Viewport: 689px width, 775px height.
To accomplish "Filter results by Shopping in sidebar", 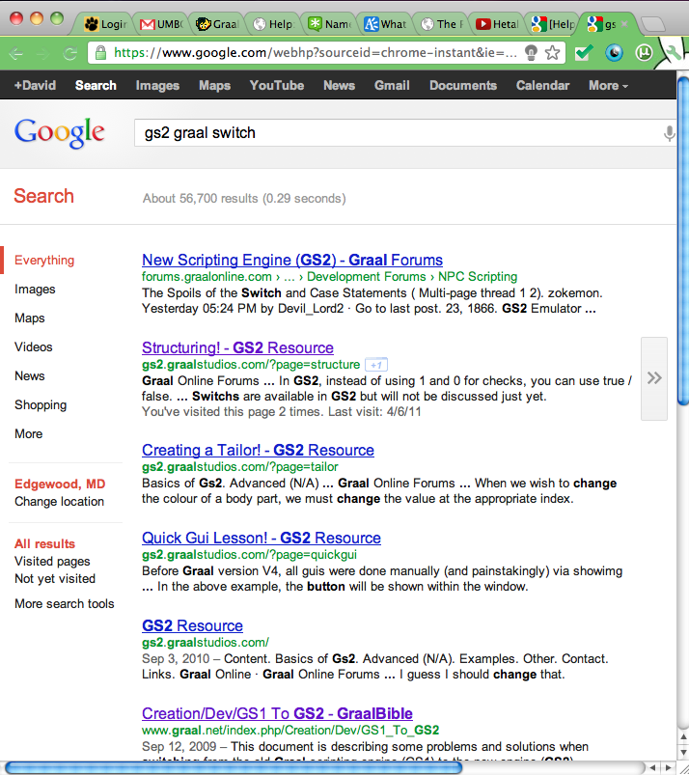I will pyautogui.click(x=41, y=405).
